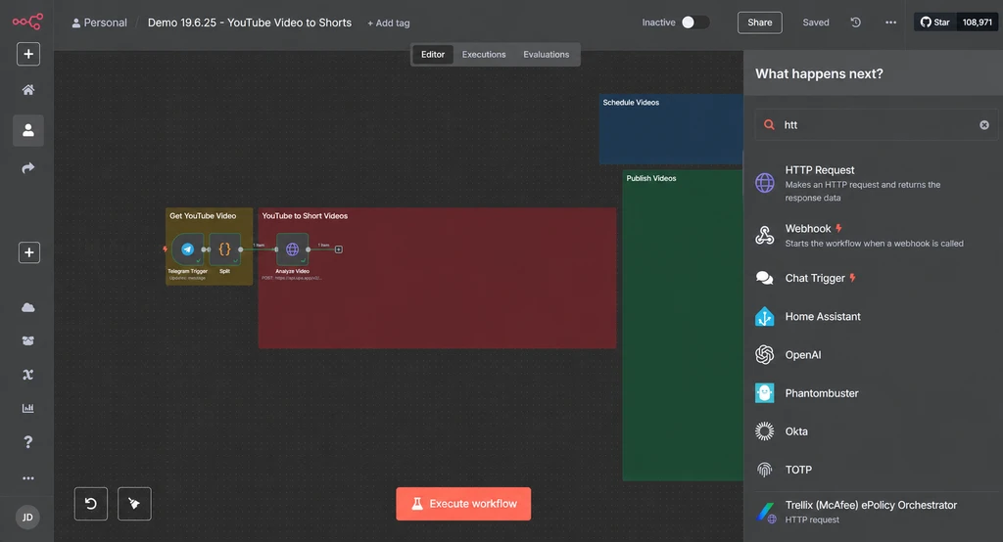The width and height of the screenshot is (1003, 542).
Task: Click the plus connector after Analyze Video
Action: tap(338, 249)
